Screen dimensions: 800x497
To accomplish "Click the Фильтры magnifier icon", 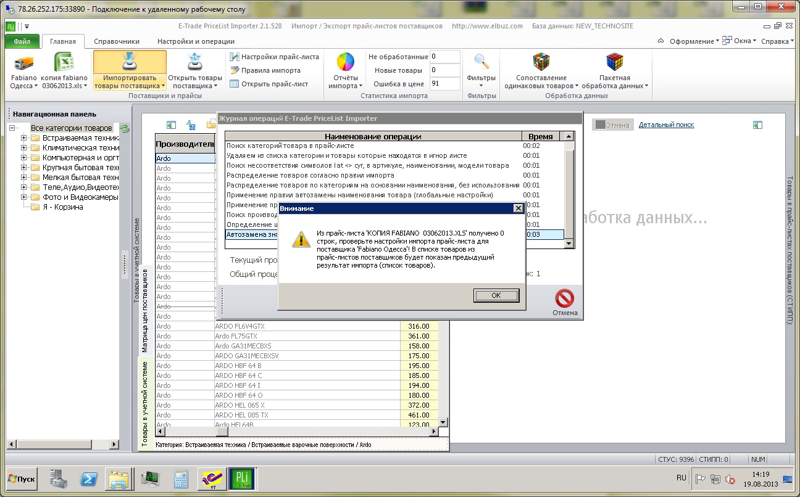I will 481,62.
